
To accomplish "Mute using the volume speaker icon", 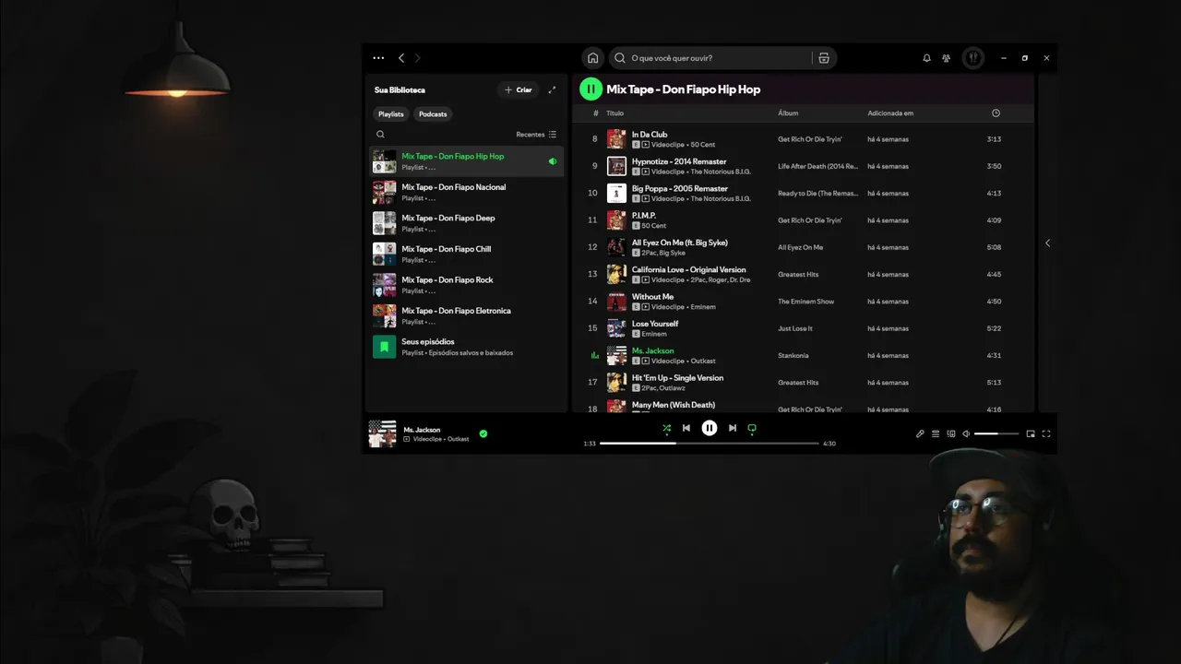I will [966, 433].
